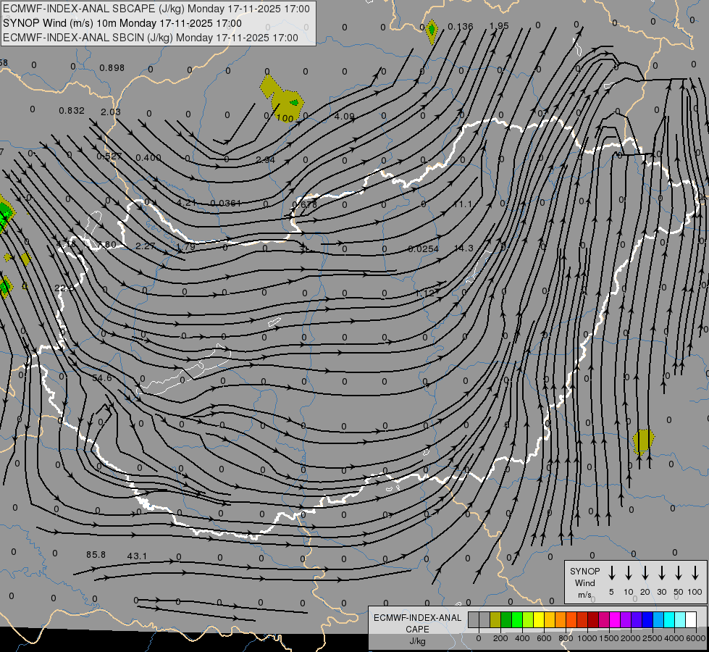
Task: Pick the dark red CAPE legend swatch
Action: [593, 619]
